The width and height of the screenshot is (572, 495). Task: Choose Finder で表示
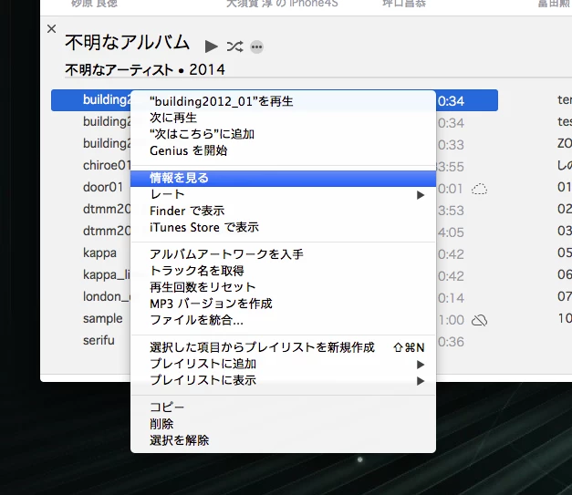[283, 211]
